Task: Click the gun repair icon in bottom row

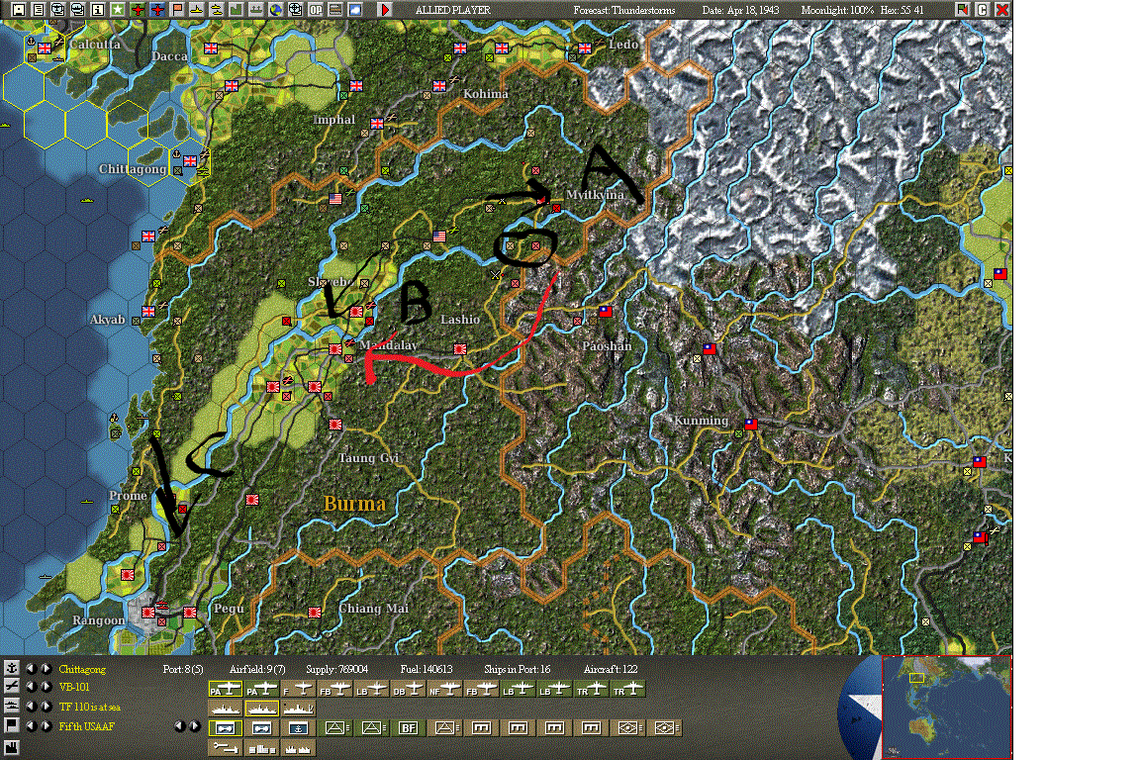Action: tap(226, 748)
